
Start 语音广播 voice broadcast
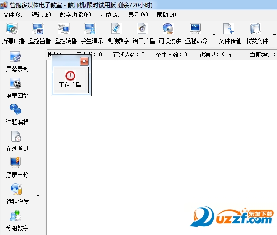[x=144, y=34]
